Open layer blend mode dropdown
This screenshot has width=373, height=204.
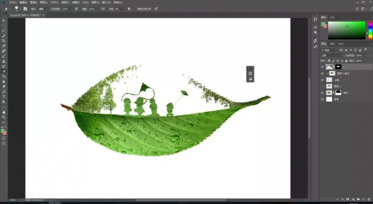332,55
